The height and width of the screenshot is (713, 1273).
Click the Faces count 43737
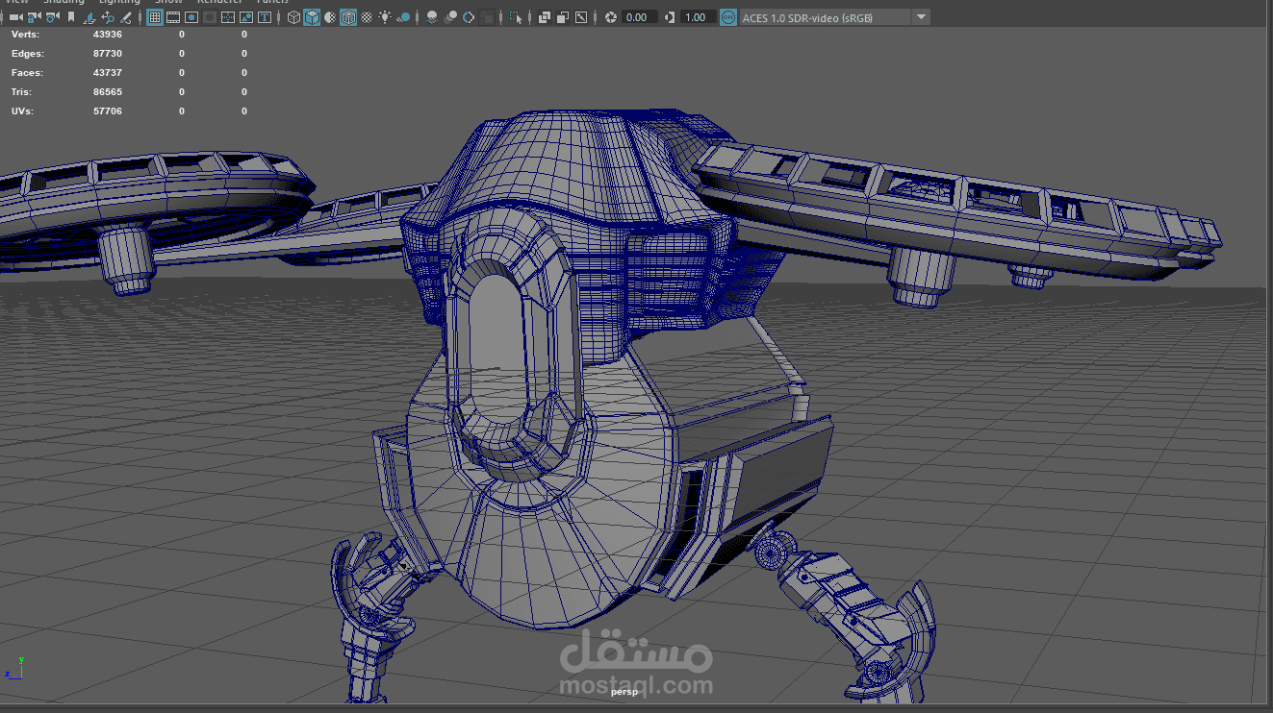pyautogui.click(x=107, y=73)
